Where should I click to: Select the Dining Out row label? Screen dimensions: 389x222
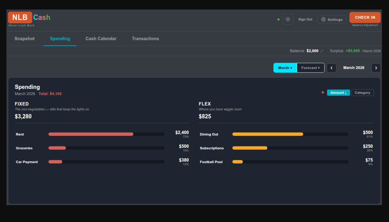click(x=209, y=134)
